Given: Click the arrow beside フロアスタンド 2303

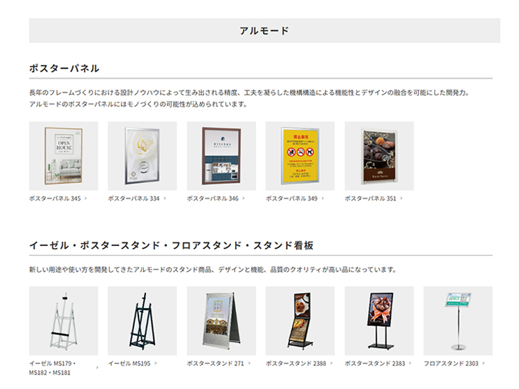Looking at the screenshot, I should (484, 363).
